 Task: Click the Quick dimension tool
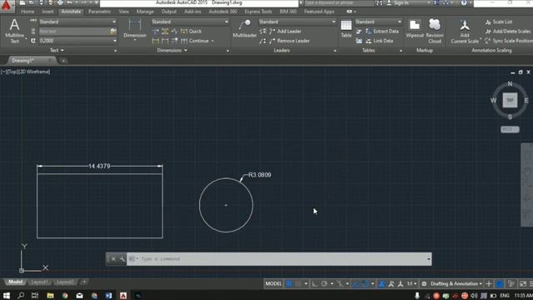[191, 32]
